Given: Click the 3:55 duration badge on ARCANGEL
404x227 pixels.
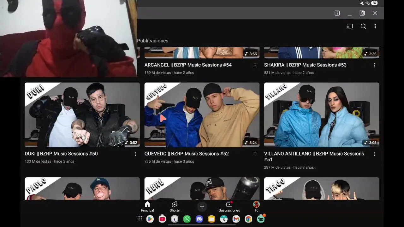Looking at the screenshot, I should click(x=251, y=54).
